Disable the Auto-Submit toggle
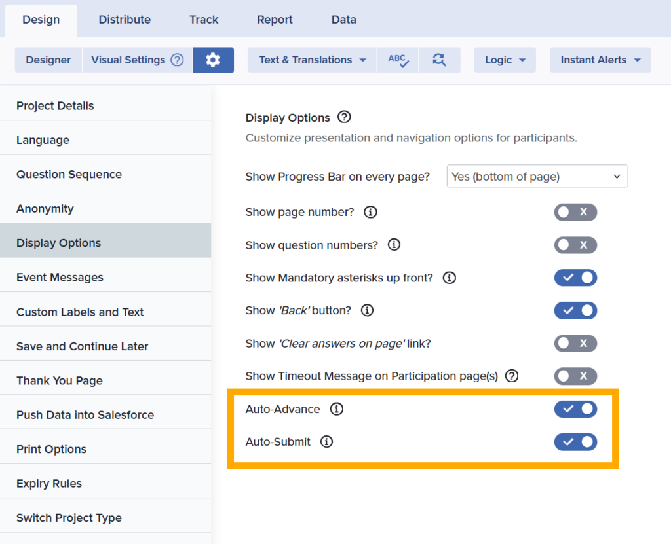Image resolution: width=671 pixels, height=544 pixels. click(x=575, y=442)
